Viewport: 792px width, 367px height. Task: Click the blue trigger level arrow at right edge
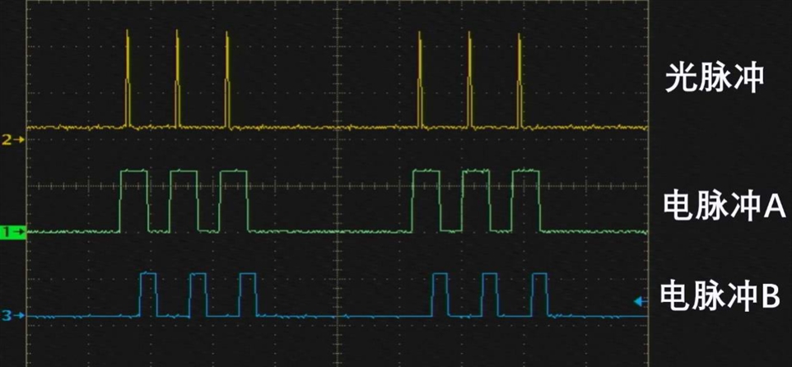click(x=639, y=302)
